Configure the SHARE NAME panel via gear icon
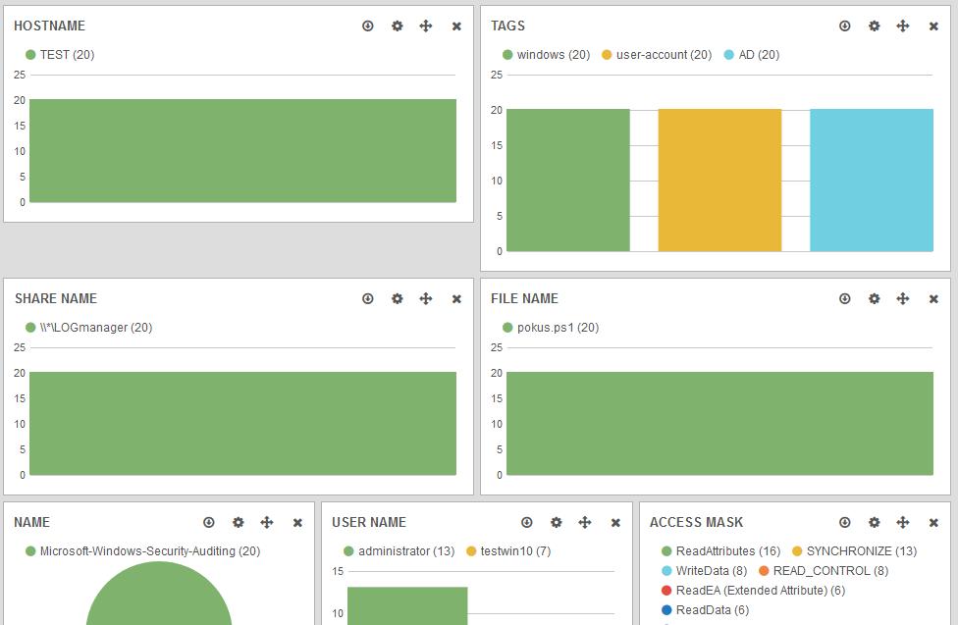Image resolution: width=958 pixels, height=625 pixels. (x=398, y=298)
